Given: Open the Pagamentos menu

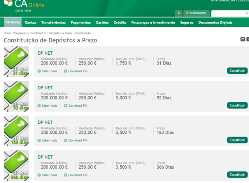Looking at the screenshot, I should tap(81, 22).
